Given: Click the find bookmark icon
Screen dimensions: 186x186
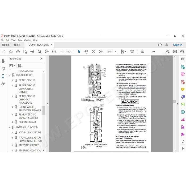Looking at the screenshot, I should click(20, 66).
